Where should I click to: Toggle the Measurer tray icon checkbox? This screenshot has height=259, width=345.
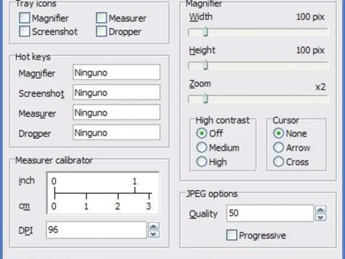tap(102, 18)
